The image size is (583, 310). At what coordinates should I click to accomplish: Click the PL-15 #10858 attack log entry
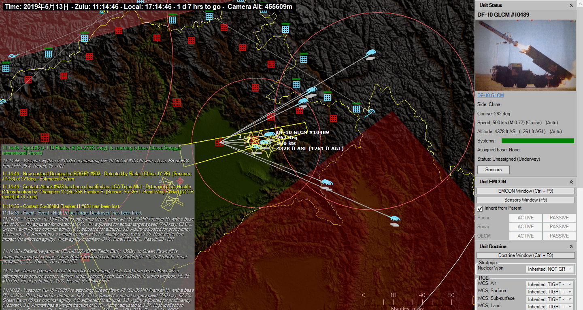pyautogui.click(x=98, y=229)
